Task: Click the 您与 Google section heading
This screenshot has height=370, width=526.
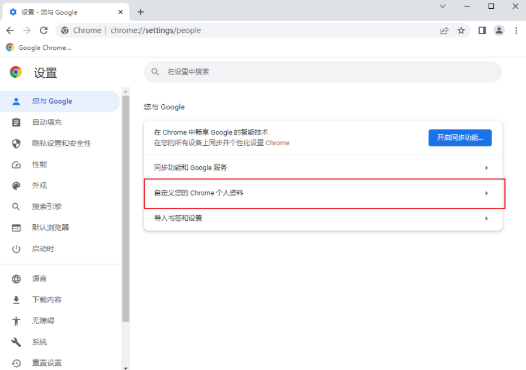Action: pyautogui.click(x=164, y=107)
